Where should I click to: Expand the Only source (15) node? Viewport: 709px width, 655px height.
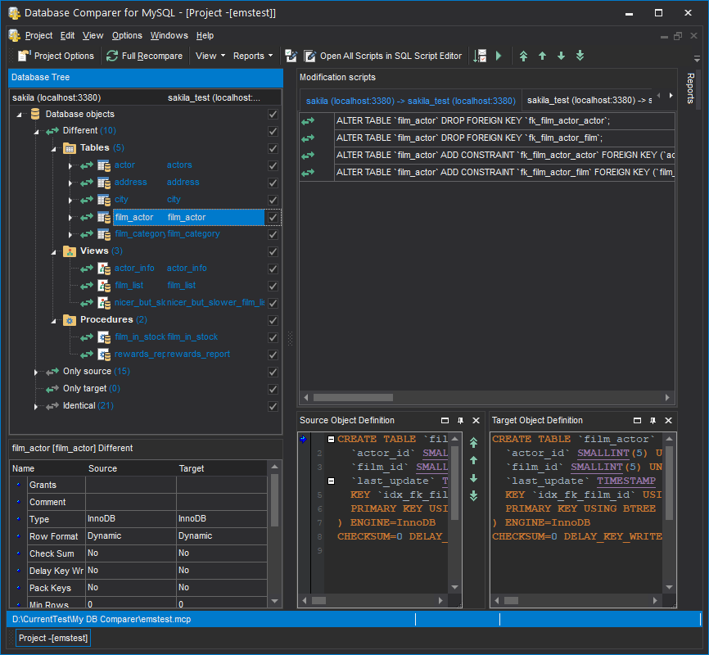click(x=35, y=372)
